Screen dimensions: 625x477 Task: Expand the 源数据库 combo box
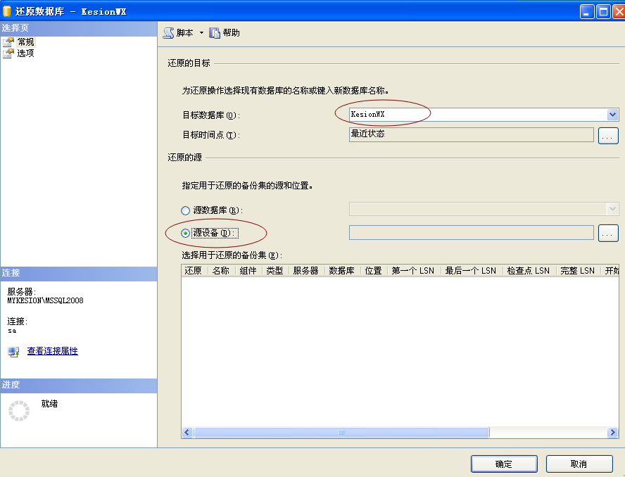[x=612, y=209]
